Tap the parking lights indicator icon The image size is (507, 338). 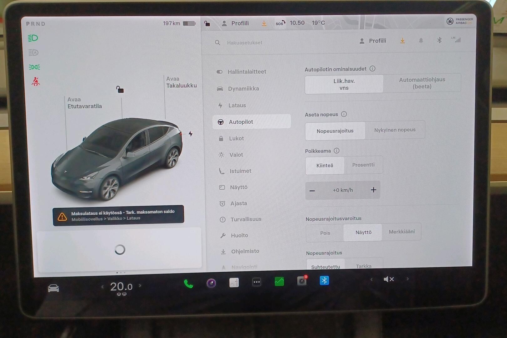click(34, 67)
